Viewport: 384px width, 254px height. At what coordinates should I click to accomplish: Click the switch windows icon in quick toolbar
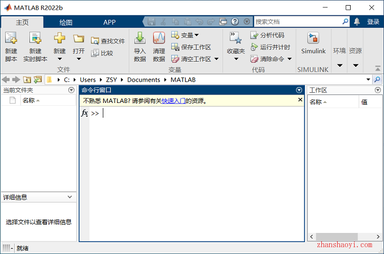pyautogui.click(x=223, y=21)
